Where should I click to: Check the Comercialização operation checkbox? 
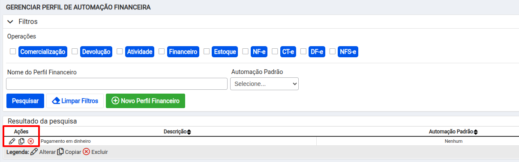pos(13,51)
